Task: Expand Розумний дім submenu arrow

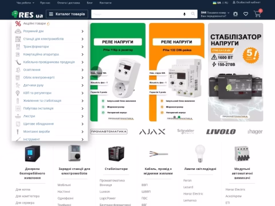Action: point(82,31)
